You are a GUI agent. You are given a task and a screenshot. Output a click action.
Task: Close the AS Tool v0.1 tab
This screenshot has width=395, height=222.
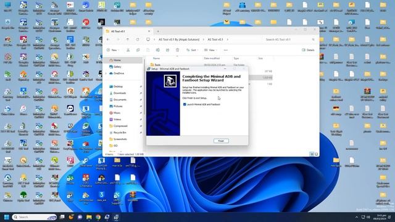click(149, 31)
